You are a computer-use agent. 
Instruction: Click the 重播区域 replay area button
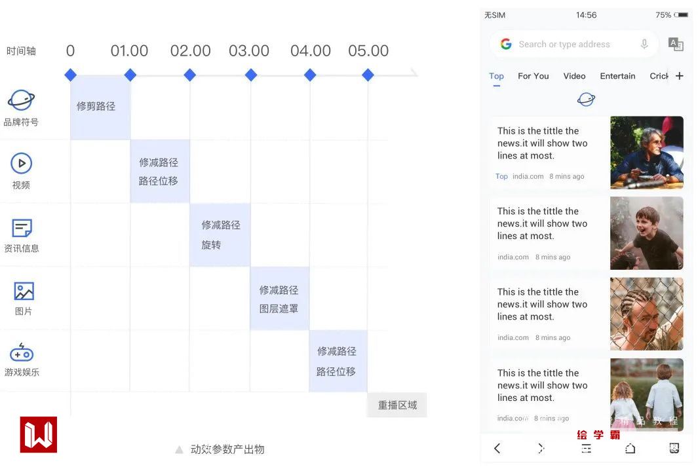397,405
